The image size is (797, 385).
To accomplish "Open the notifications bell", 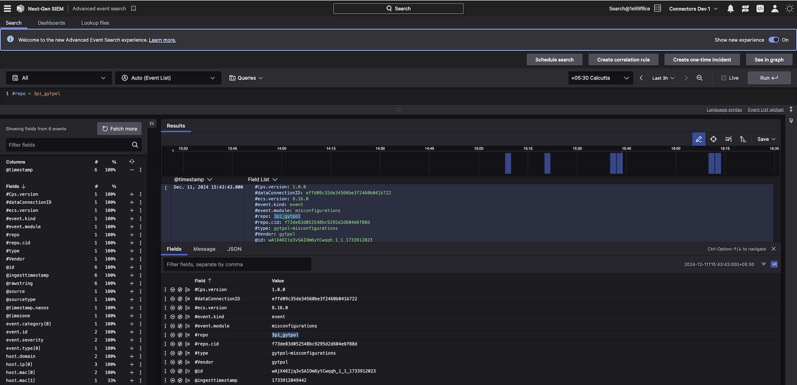I will (x=730, y=9).
